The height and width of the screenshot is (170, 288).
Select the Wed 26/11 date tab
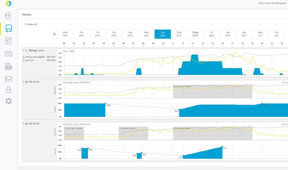click(179, 34)
